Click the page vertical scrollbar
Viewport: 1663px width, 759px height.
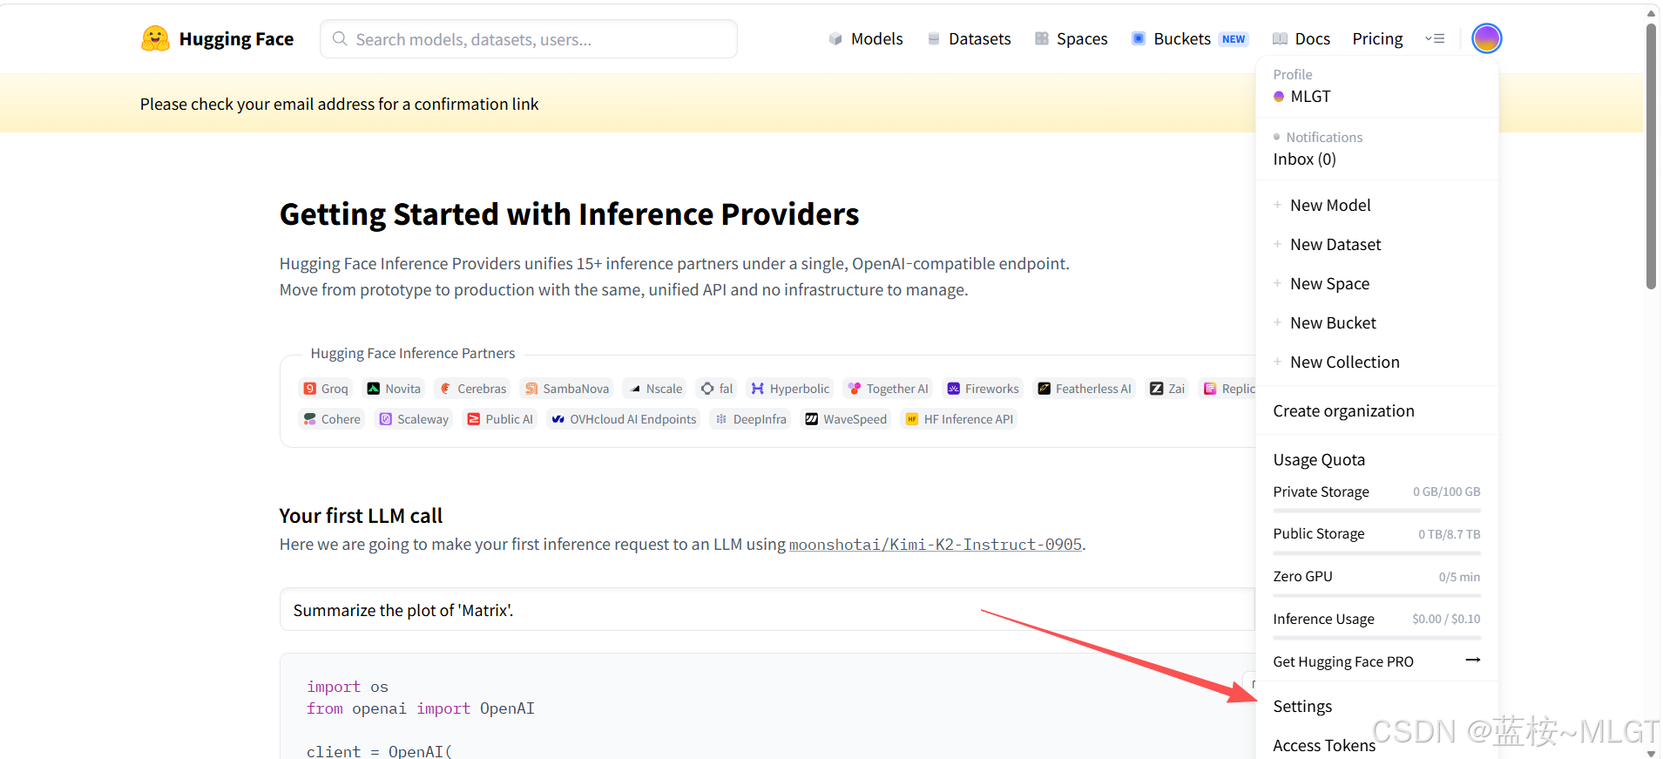pos(1651,157)
